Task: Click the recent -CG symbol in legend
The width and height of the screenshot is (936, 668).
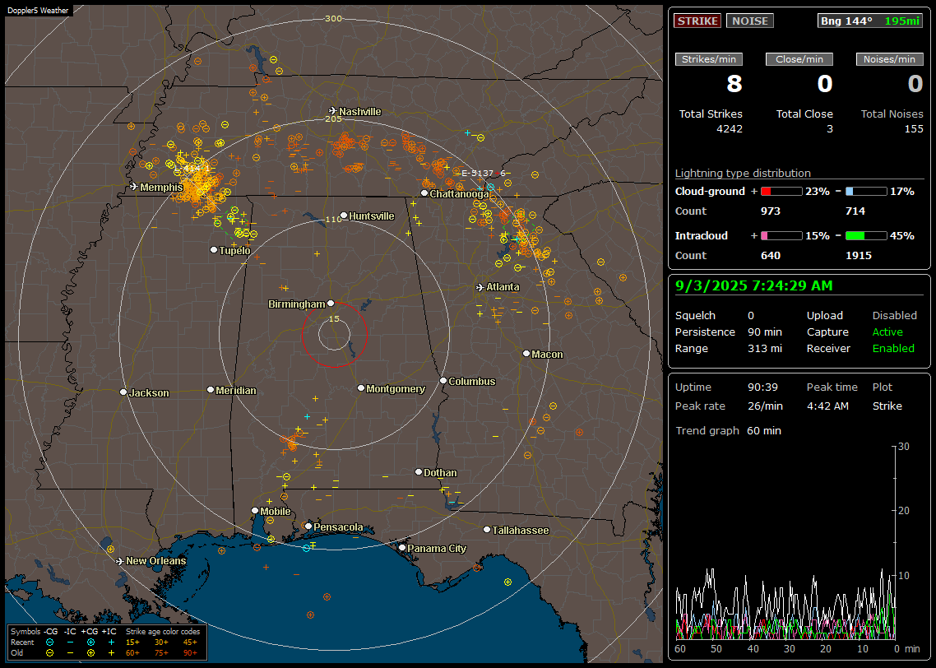Action: [49, 642]
